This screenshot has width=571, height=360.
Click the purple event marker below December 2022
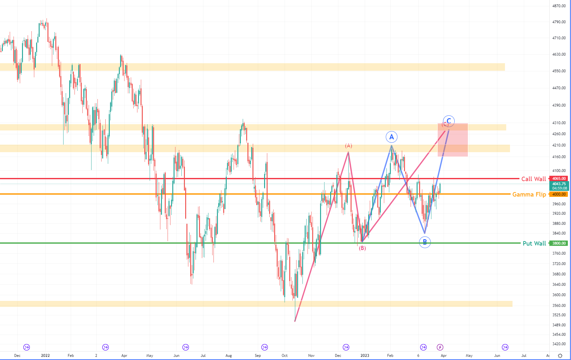coord(346,347)
